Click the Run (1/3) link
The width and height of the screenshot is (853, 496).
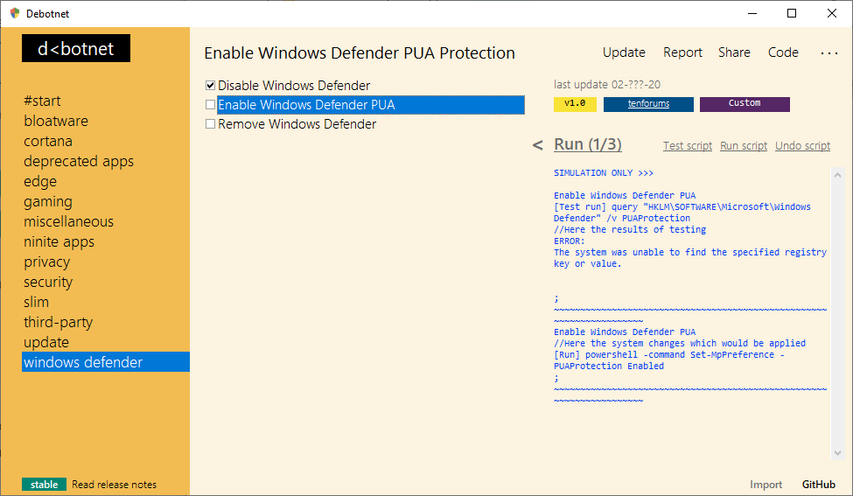click(588, 144)
